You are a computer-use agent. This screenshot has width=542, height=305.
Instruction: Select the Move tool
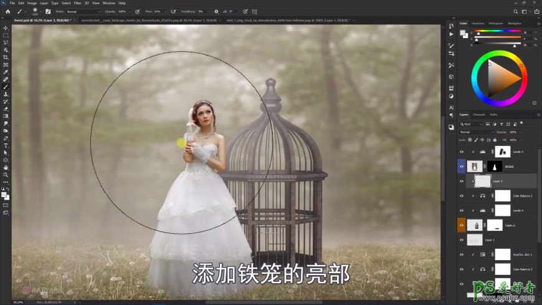(x=6, y=28)
